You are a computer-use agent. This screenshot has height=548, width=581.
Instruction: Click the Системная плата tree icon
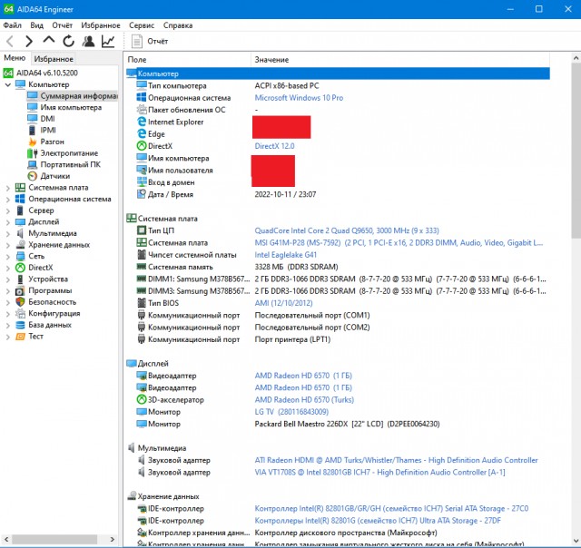coord(20,188)
